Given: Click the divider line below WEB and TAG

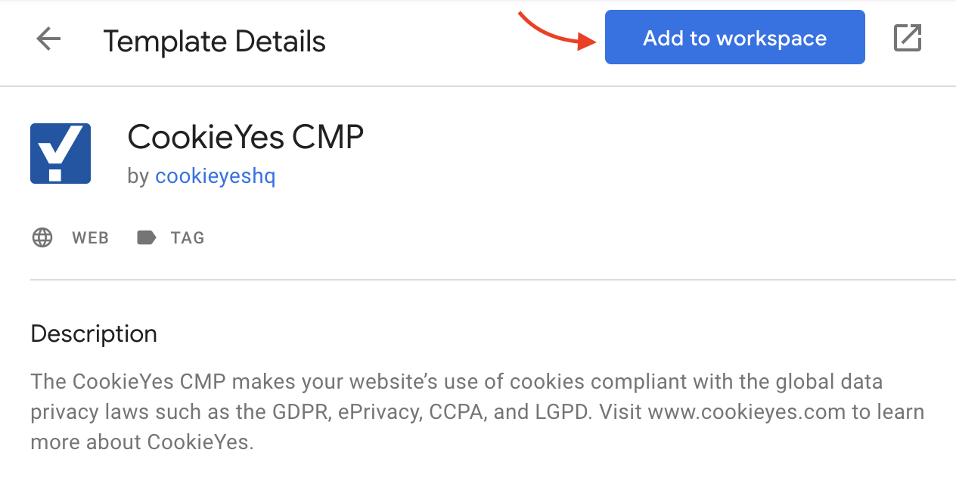Looking at the screenshot, I should (x=493, y=280).
